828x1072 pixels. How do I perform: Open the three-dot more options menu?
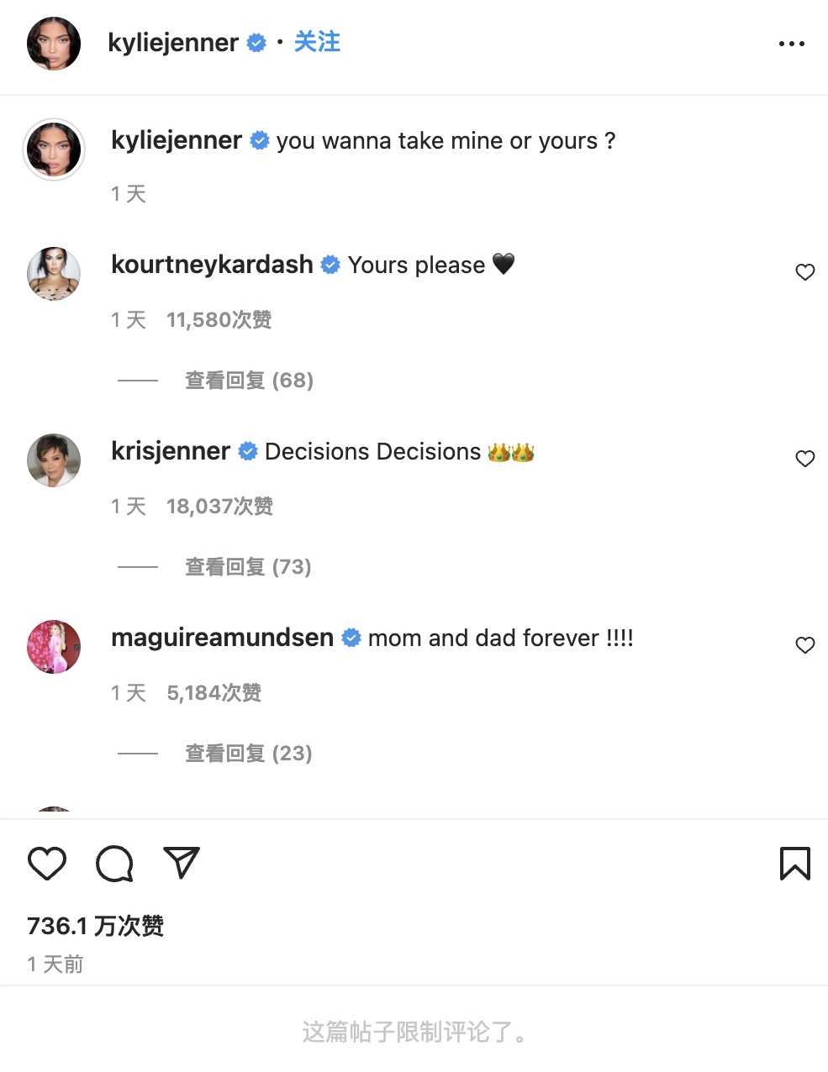[791, 44]
